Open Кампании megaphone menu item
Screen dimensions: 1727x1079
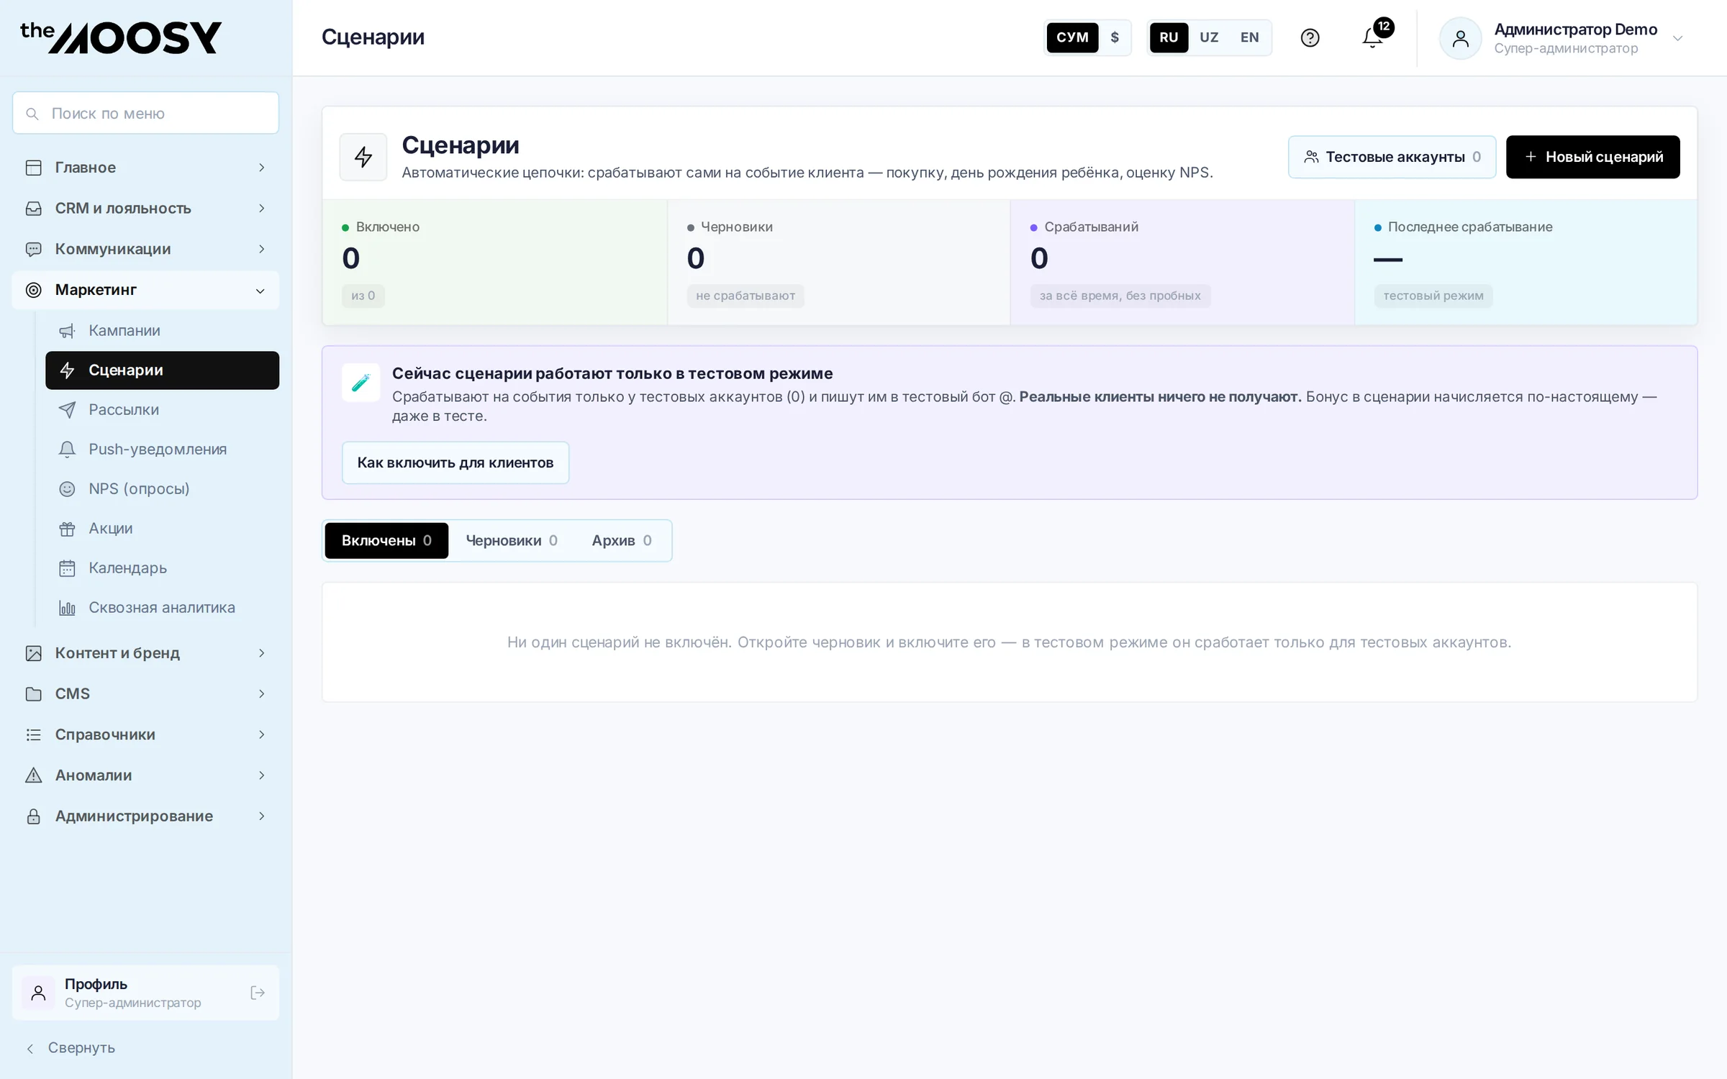(162, 330)
